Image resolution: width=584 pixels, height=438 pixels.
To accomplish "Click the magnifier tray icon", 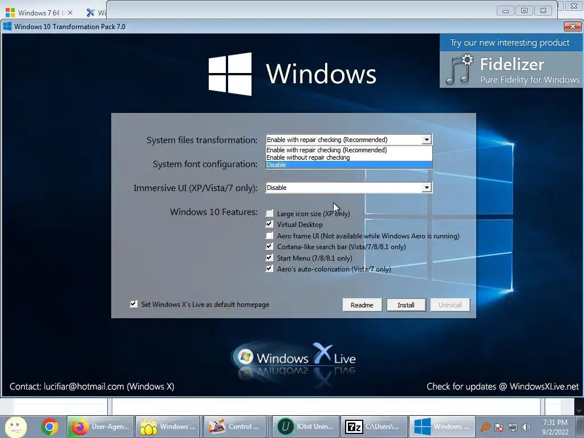I will [485, 427].
